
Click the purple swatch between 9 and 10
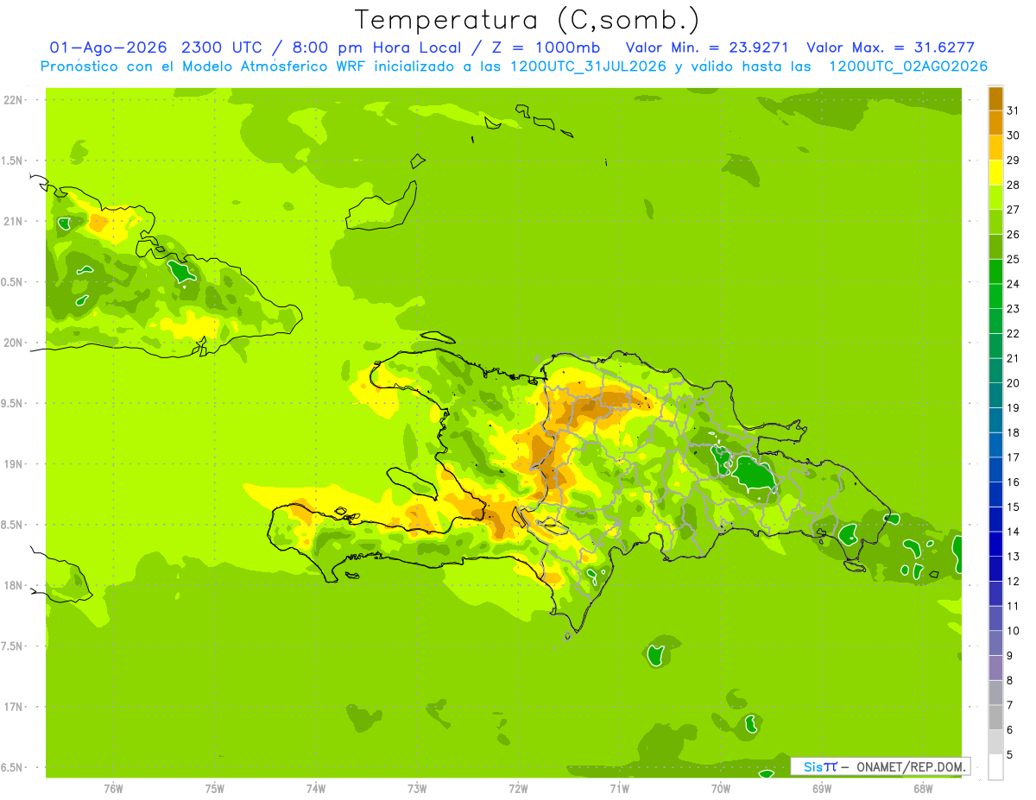pyautogui.click(x=995, y=644)
